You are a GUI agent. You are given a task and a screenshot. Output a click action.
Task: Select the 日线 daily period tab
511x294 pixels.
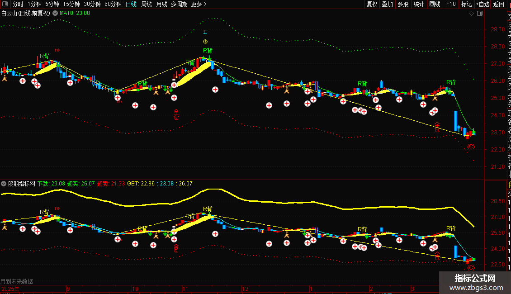131,4
